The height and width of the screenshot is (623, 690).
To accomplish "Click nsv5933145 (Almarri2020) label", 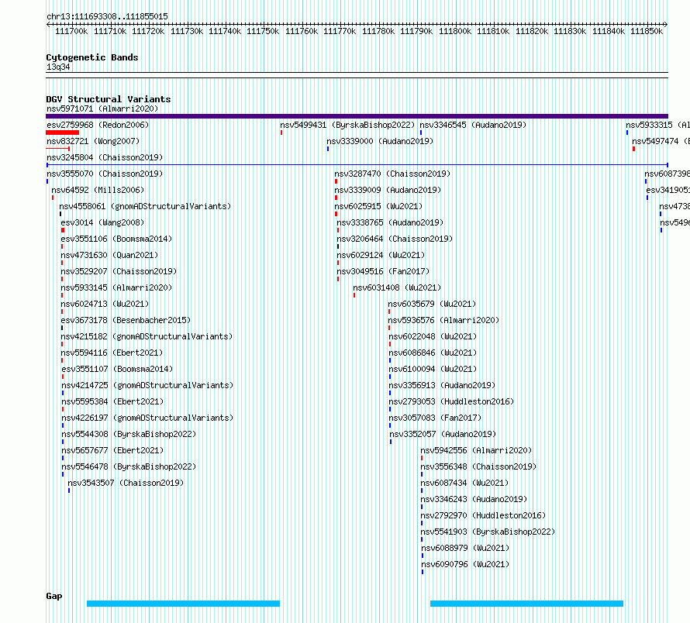I will pyautogui.click(x=116, y=287).
